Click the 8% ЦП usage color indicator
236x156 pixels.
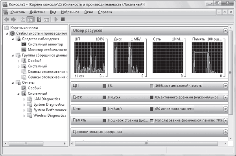[x=104, y=86]
